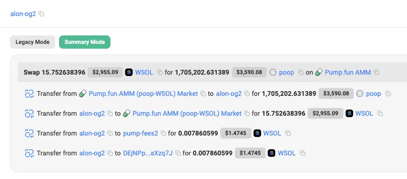Image resolution: width=407 pixels, height=179 pixels.
Task: Open pump-fees2 account link
Action: click(140, 133)
